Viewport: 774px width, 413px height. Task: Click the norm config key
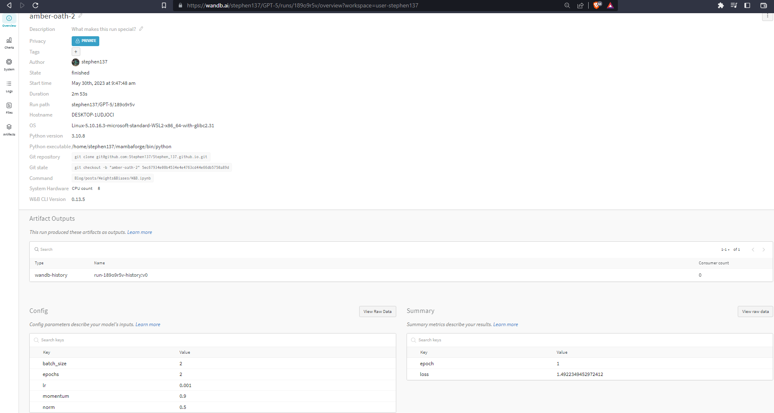click(x=49, y=407)
